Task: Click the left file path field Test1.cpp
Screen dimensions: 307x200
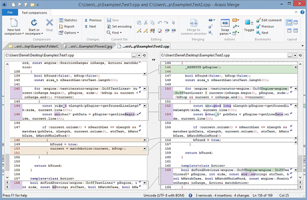Action: click(x=68, y=55)
